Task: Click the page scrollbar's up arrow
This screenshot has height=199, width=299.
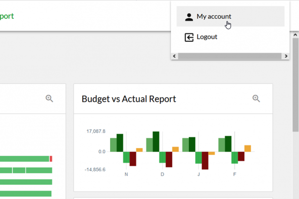Action: [296, 35]
